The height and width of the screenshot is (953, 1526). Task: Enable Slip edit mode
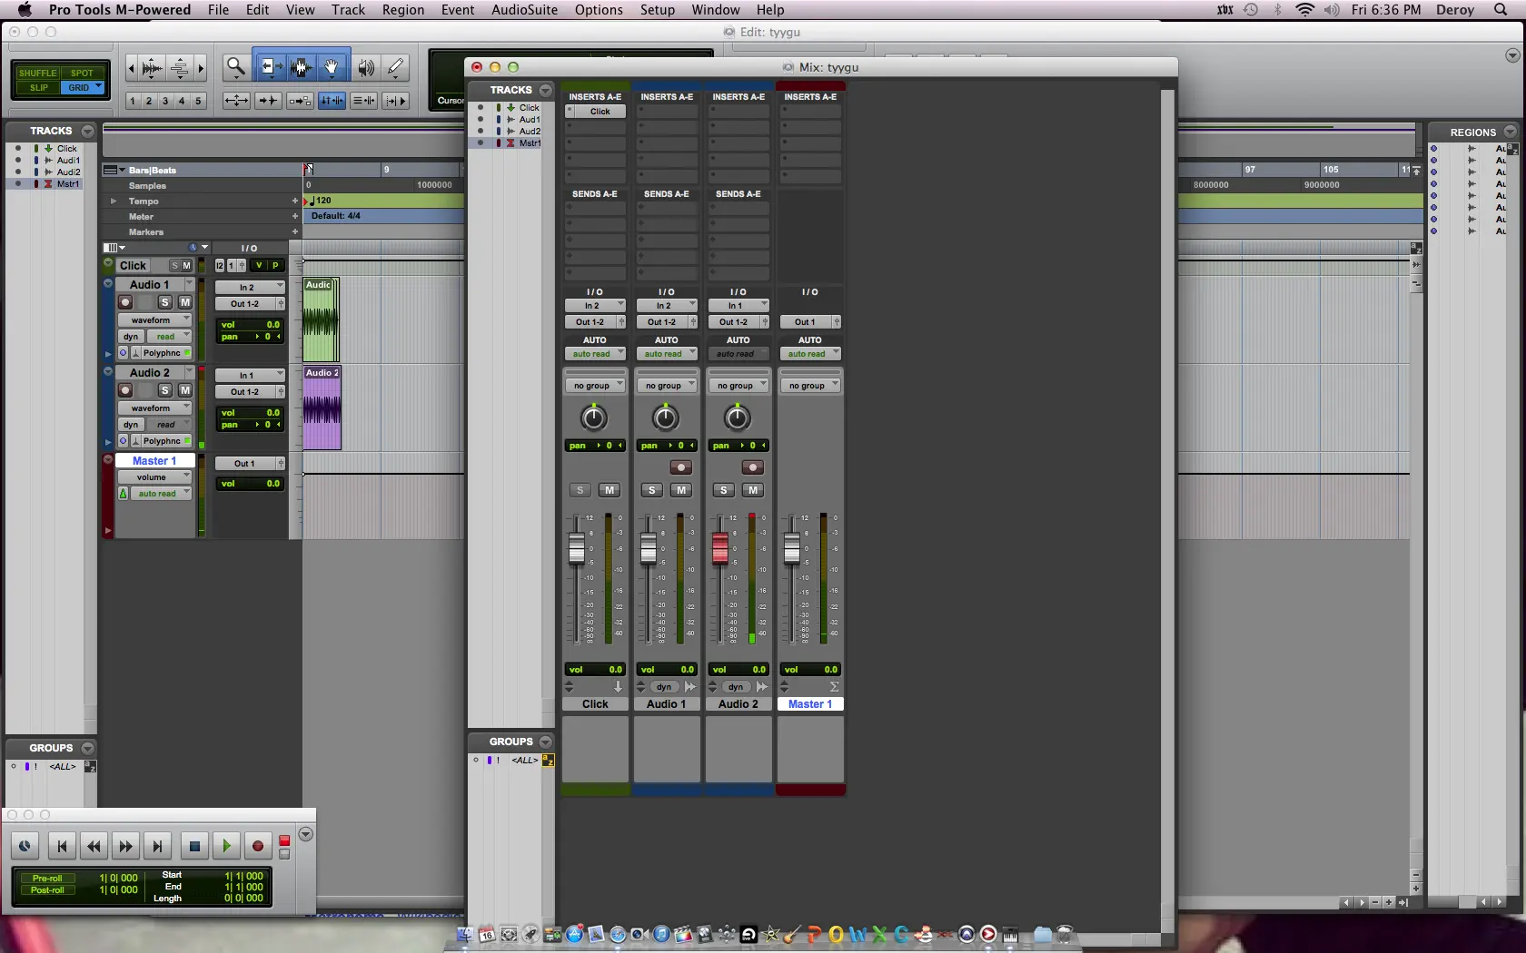(x=38, y=87)
